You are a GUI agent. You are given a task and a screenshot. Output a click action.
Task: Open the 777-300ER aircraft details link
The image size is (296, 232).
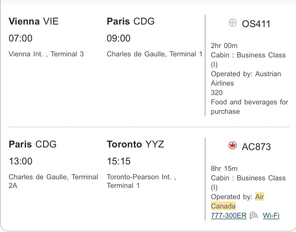tap(228, 216)
